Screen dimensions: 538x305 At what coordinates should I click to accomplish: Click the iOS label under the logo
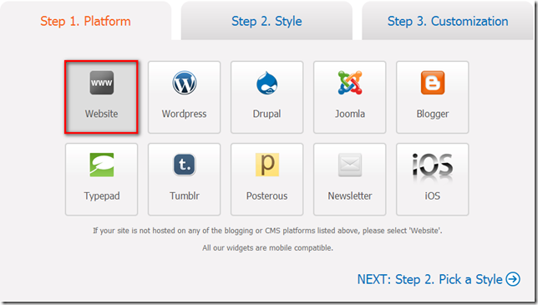(x=433, y=196)
